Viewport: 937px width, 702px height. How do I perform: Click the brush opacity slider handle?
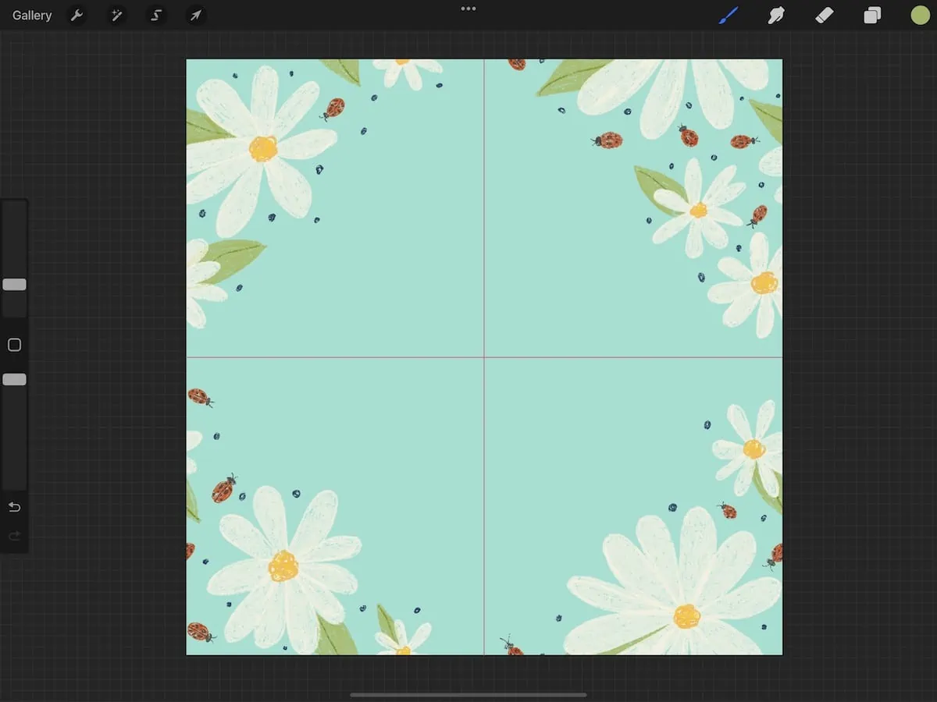14,379
